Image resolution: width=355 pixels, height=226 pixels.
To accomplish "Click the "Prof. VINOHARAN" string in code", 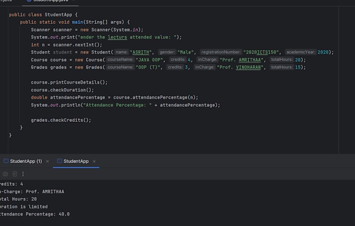I will [240, 67].
